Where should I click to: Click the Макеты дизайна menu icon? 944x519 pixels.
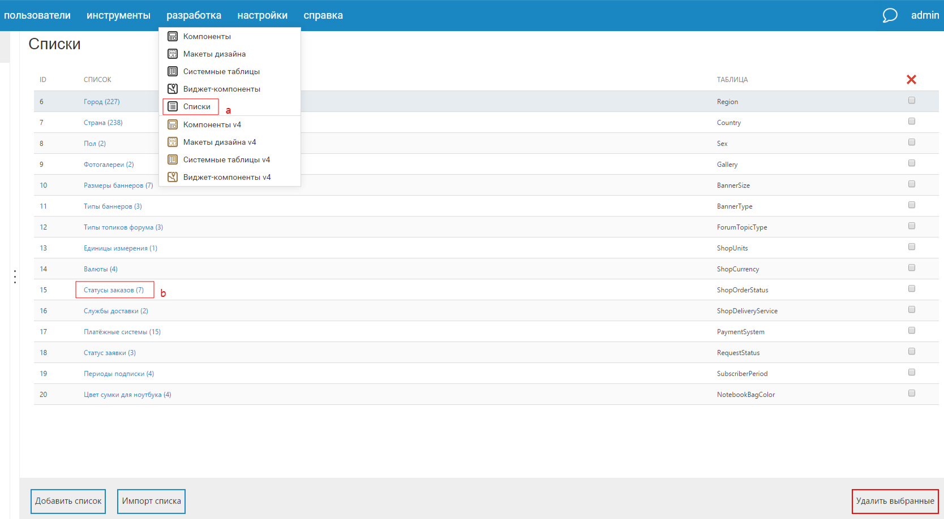point(173,54)
